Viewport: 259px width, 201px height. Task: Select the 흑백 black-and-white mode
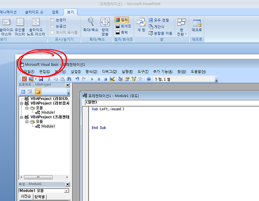click(122, 32)
